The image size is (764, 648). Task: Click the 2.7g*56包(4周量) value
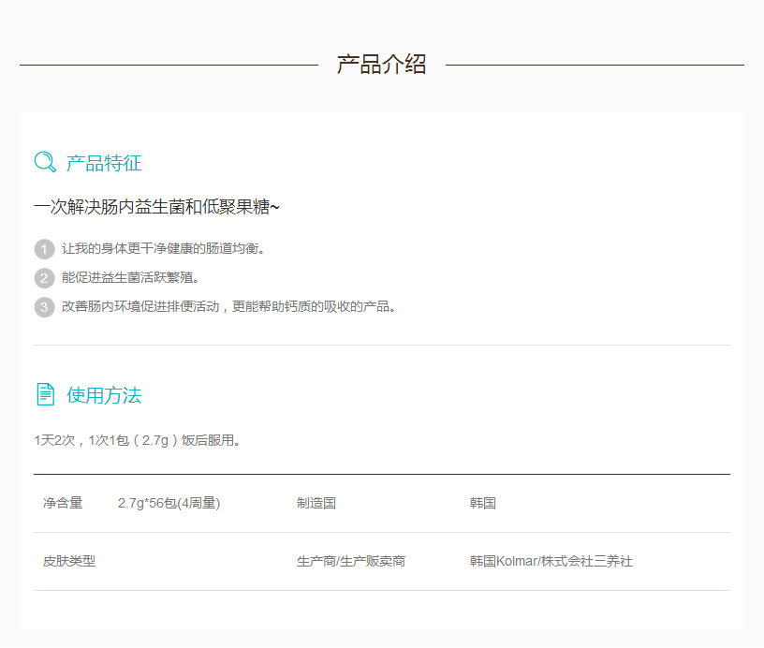tap(169, 504)
